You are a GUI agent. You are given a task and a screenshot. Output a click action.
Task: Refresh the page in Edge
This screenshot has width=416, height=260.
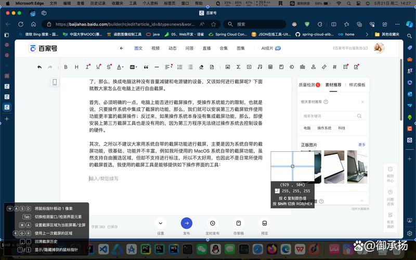click(x=21, y=24)
